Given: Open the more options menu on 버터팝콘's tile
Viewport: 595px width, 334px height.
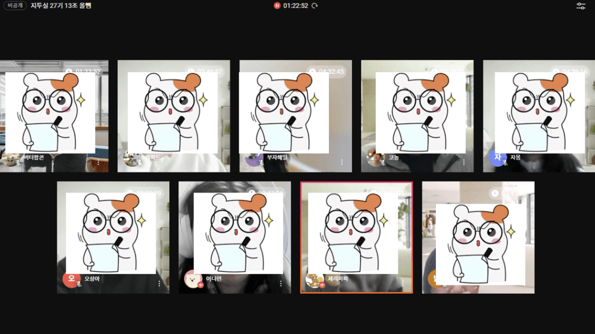Looking at the screenshot, I should tap(98, 162).
